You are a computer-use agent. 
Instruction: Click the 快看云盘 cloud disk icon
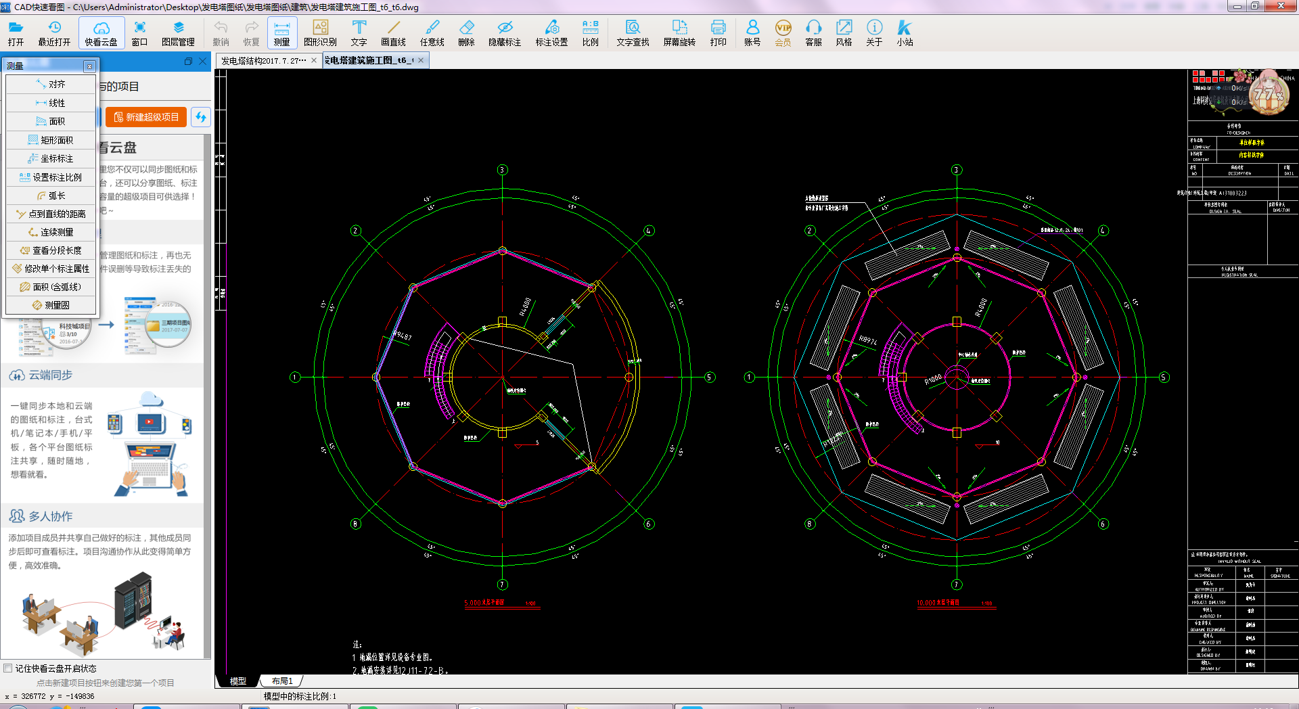tap(101, 33)
